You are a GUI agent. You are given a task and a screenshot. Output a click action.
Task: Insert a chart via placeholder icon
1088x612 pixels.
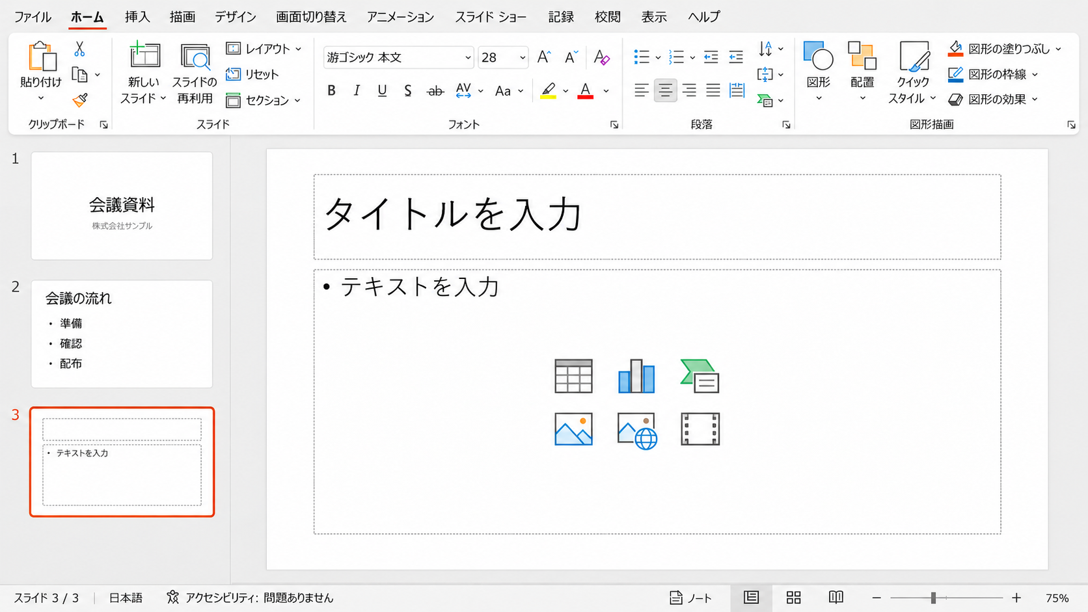636,376
